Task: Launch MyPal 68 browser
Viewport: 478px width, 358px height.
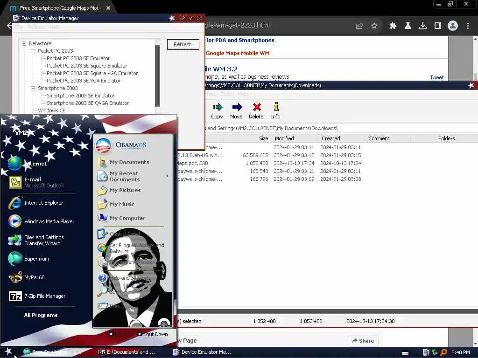Action: pos(27,277)
